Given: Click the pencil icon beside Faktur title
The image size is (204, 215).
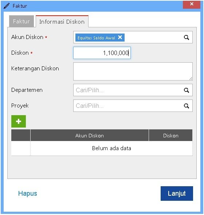Looking at the screenshot, I should click(7, 6).
